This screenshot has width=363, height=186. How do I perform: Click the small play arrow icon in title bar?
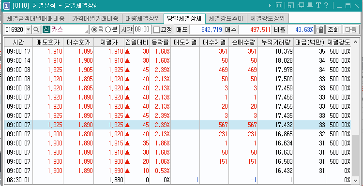(x=270, y=6)
